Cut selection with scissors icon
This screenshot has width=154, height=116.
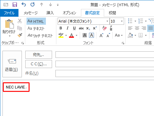20,21
